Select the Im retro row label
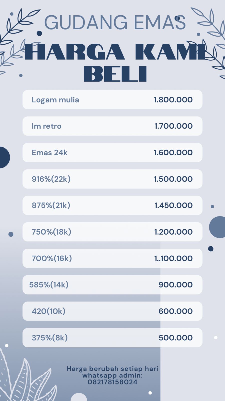Image resolution: width=225 pixels, height=401 pixels. (x=46, y=126)
